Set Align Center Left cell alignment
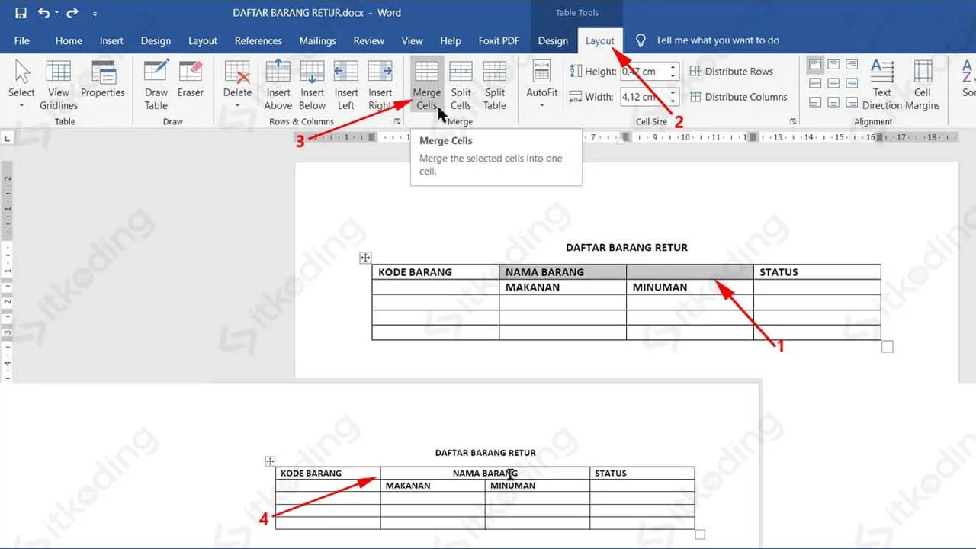The height and width of the screenshot is (549, 976). coord(815,83)
